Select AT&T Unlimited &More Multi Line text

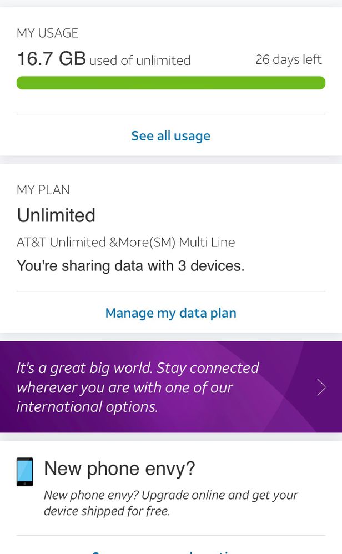(125, 242)
